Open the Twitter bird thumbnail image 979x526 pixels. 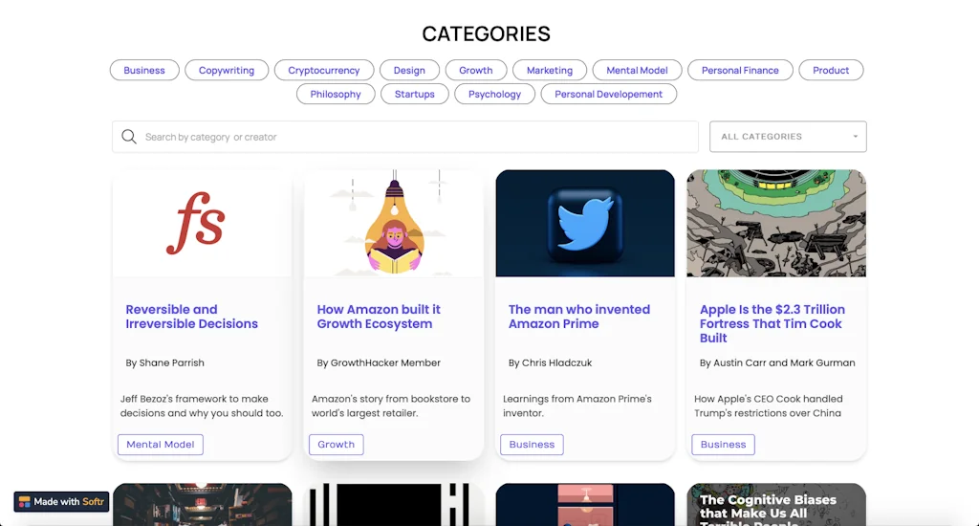585,223
